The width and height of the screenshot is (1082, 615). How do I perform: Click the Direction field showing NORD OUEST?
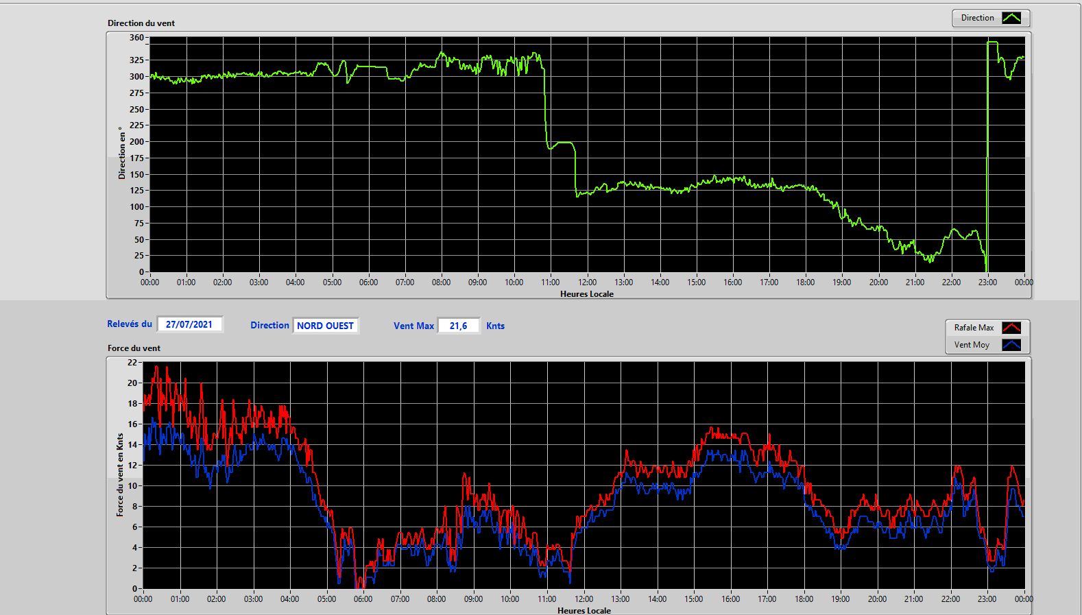325,326
